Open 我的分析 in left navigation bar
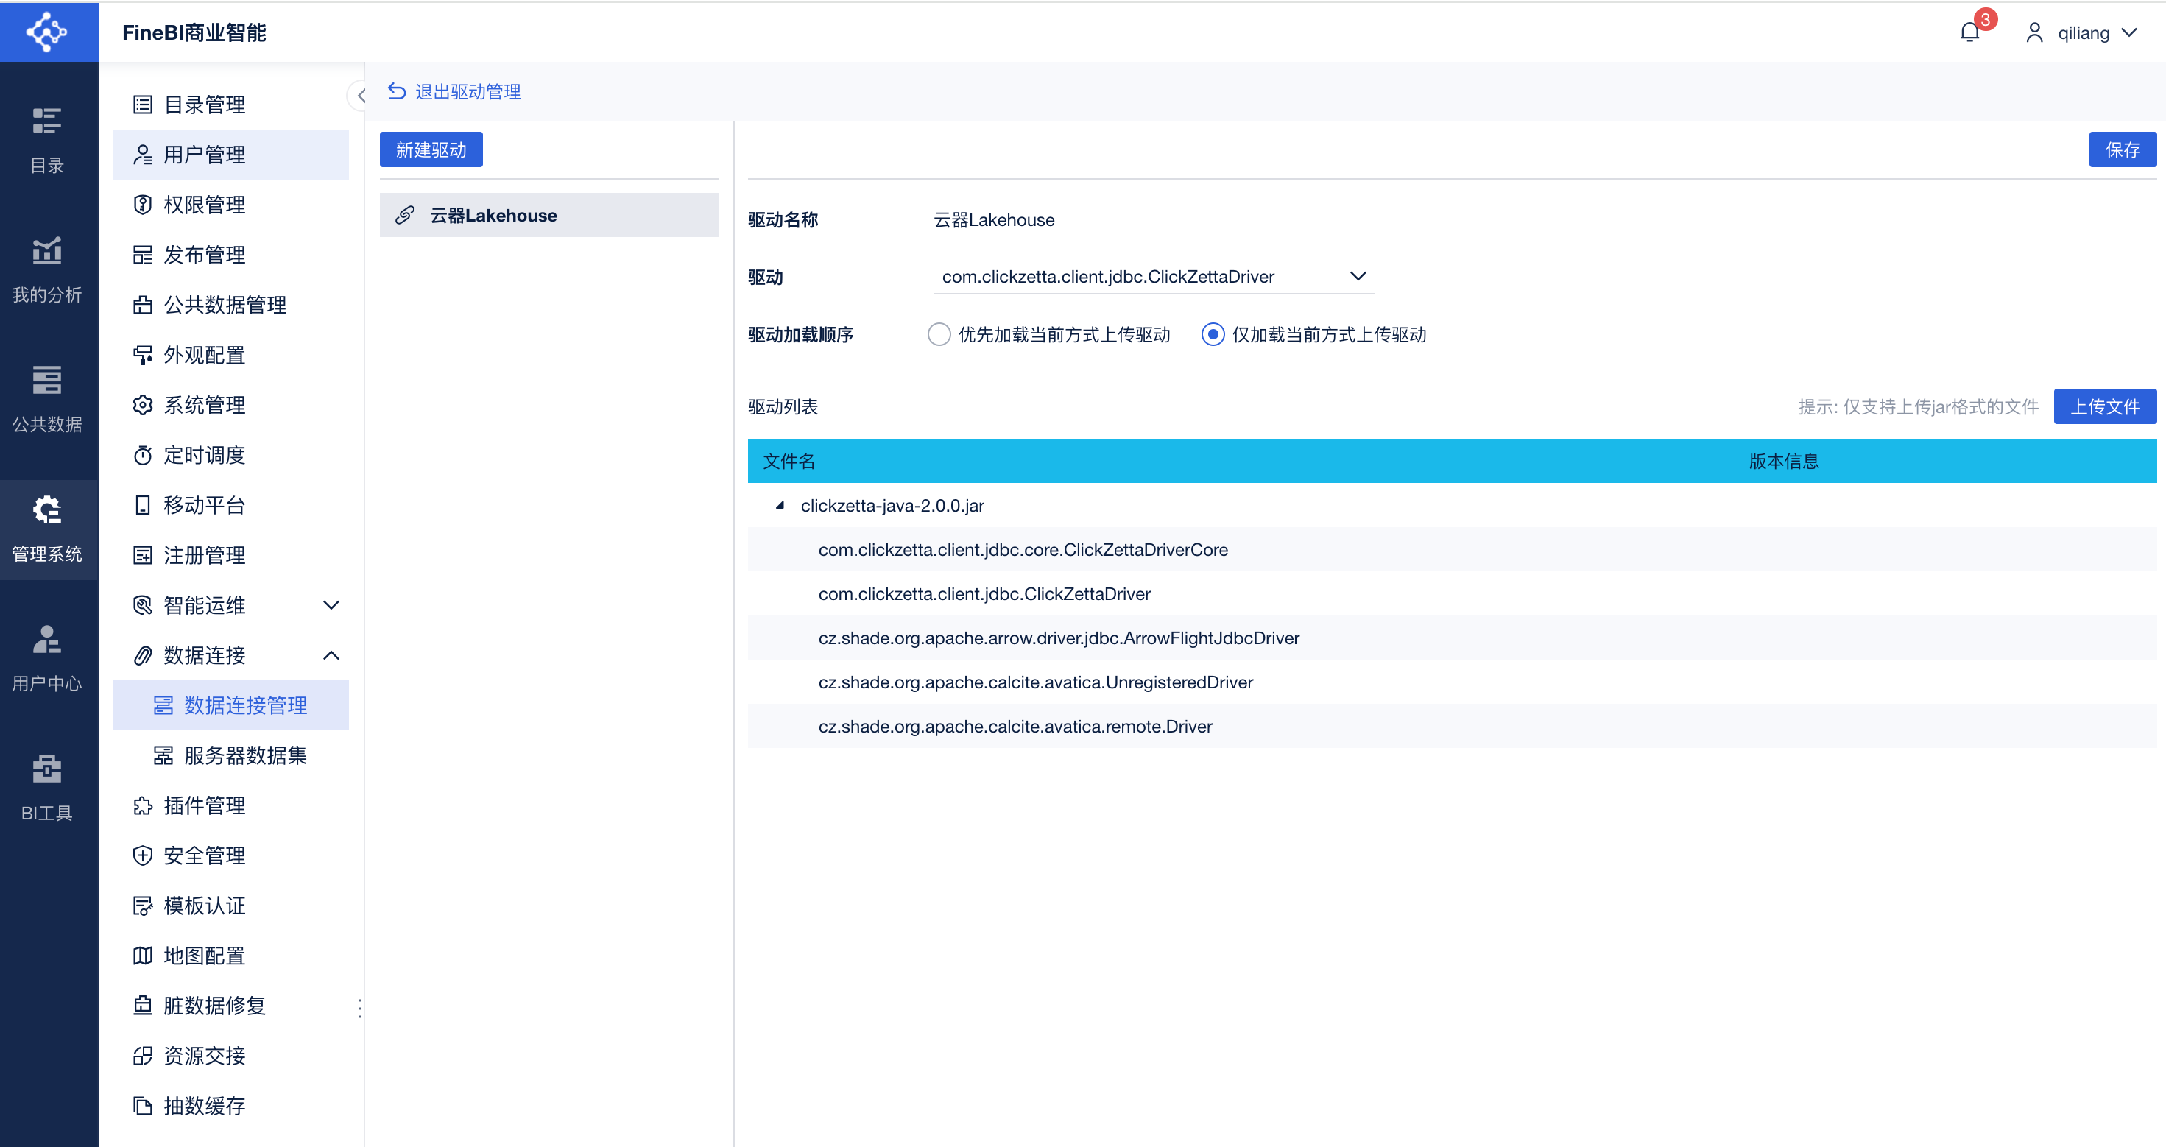The height and width of the screenshot is (1147, 2166). coord(47,269)
